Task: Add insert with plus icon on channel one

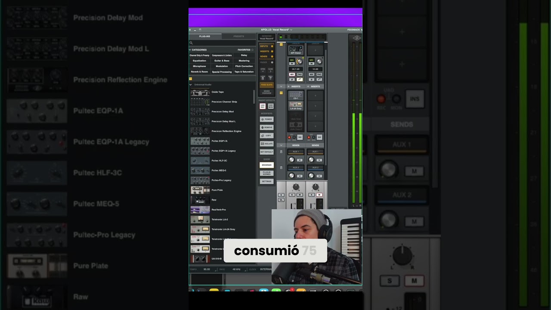Action: tap(288, 87)
